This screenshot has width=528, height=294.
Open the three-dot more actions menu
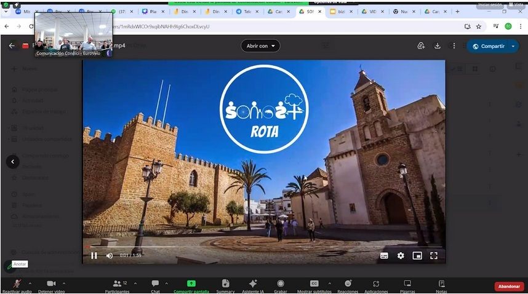click(454, 46)
